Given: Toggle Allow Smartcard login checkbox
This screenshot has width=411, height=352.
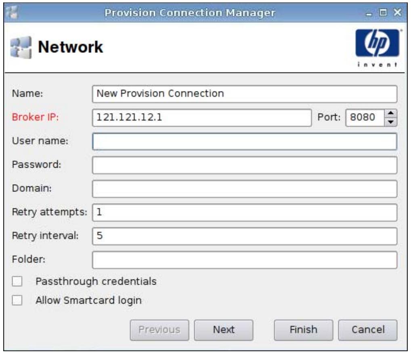Looking at the screenshot, I should point(17,300).
